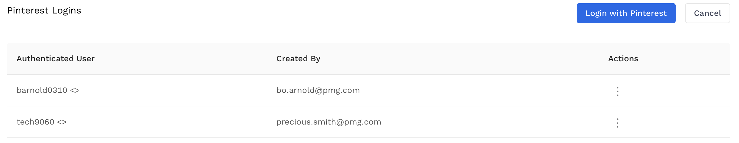Click empty space right of bo.arnold@pmg.com
The image size is (739, 143).
pyautogui.click(x=471, y=90)
